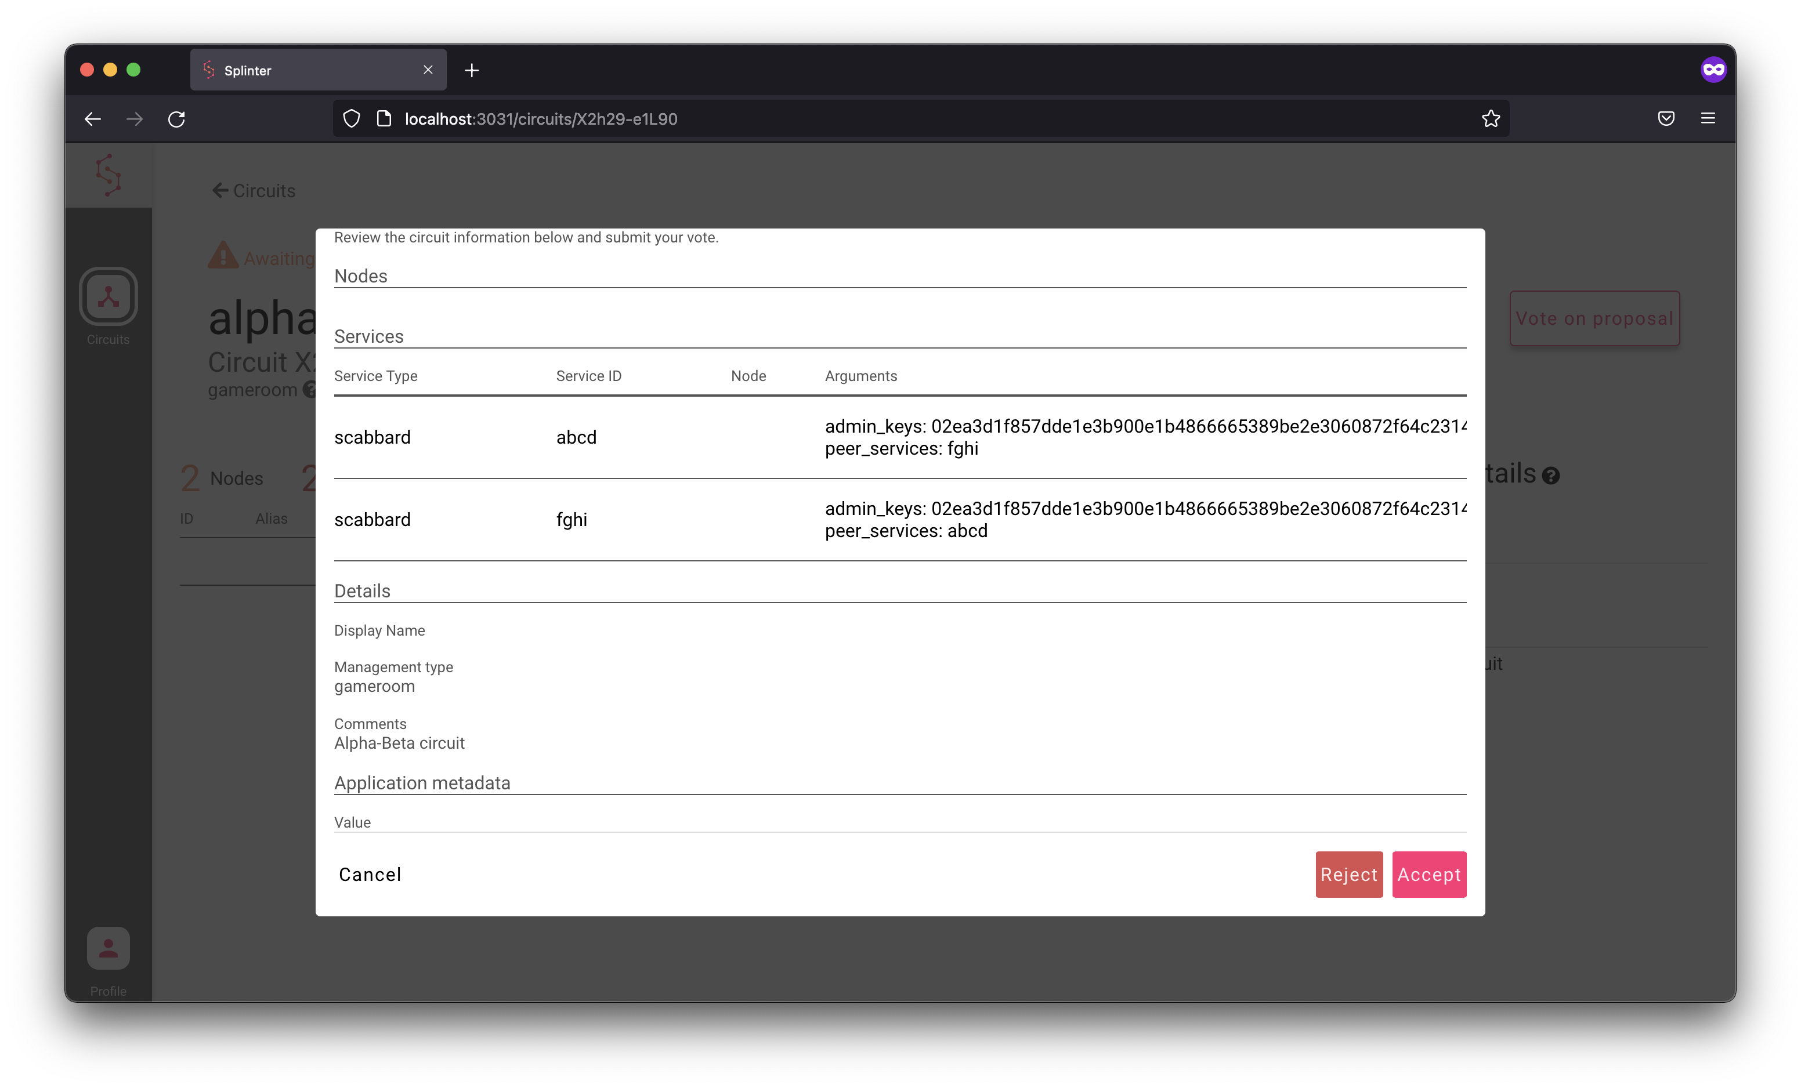Click the Services section heading
The width and height of the screenshot is (1801, 1088).
tap(368, 336)
